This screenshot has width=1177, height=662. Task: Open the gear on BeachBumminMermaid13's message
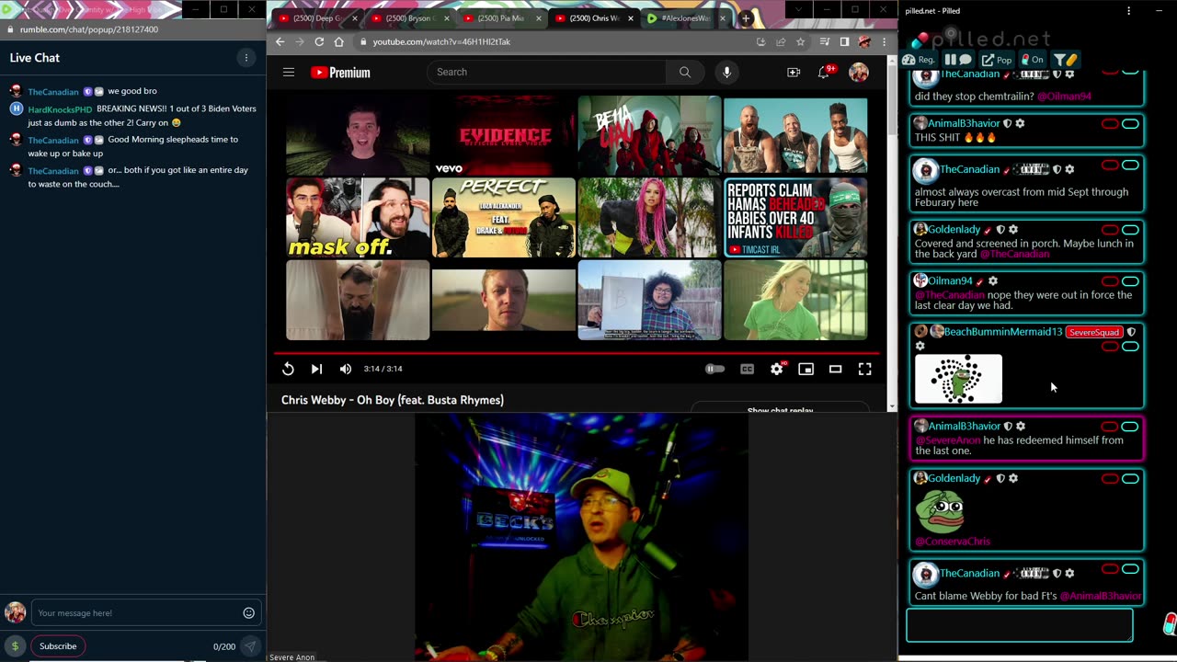920,347
